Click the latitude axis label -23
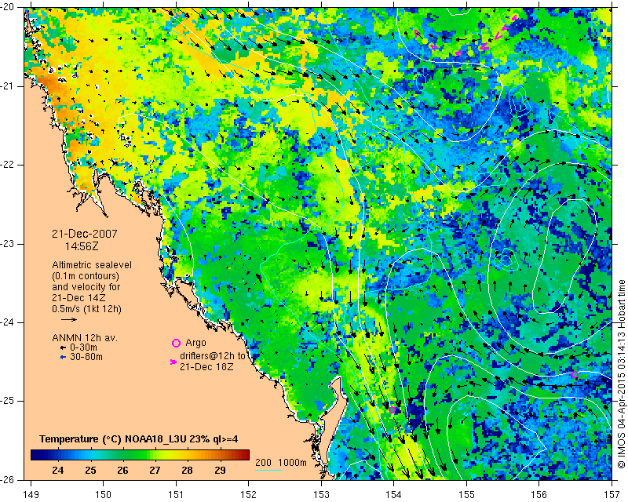 pos(7,244)
